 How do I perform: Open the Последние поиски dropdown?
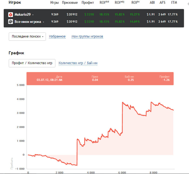[x=27, y=37]
